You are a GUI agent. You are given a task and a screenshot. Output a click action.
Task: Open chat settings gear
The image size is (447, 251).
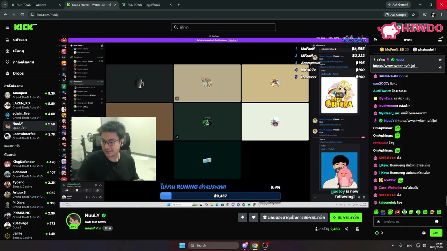pos(424,233)
